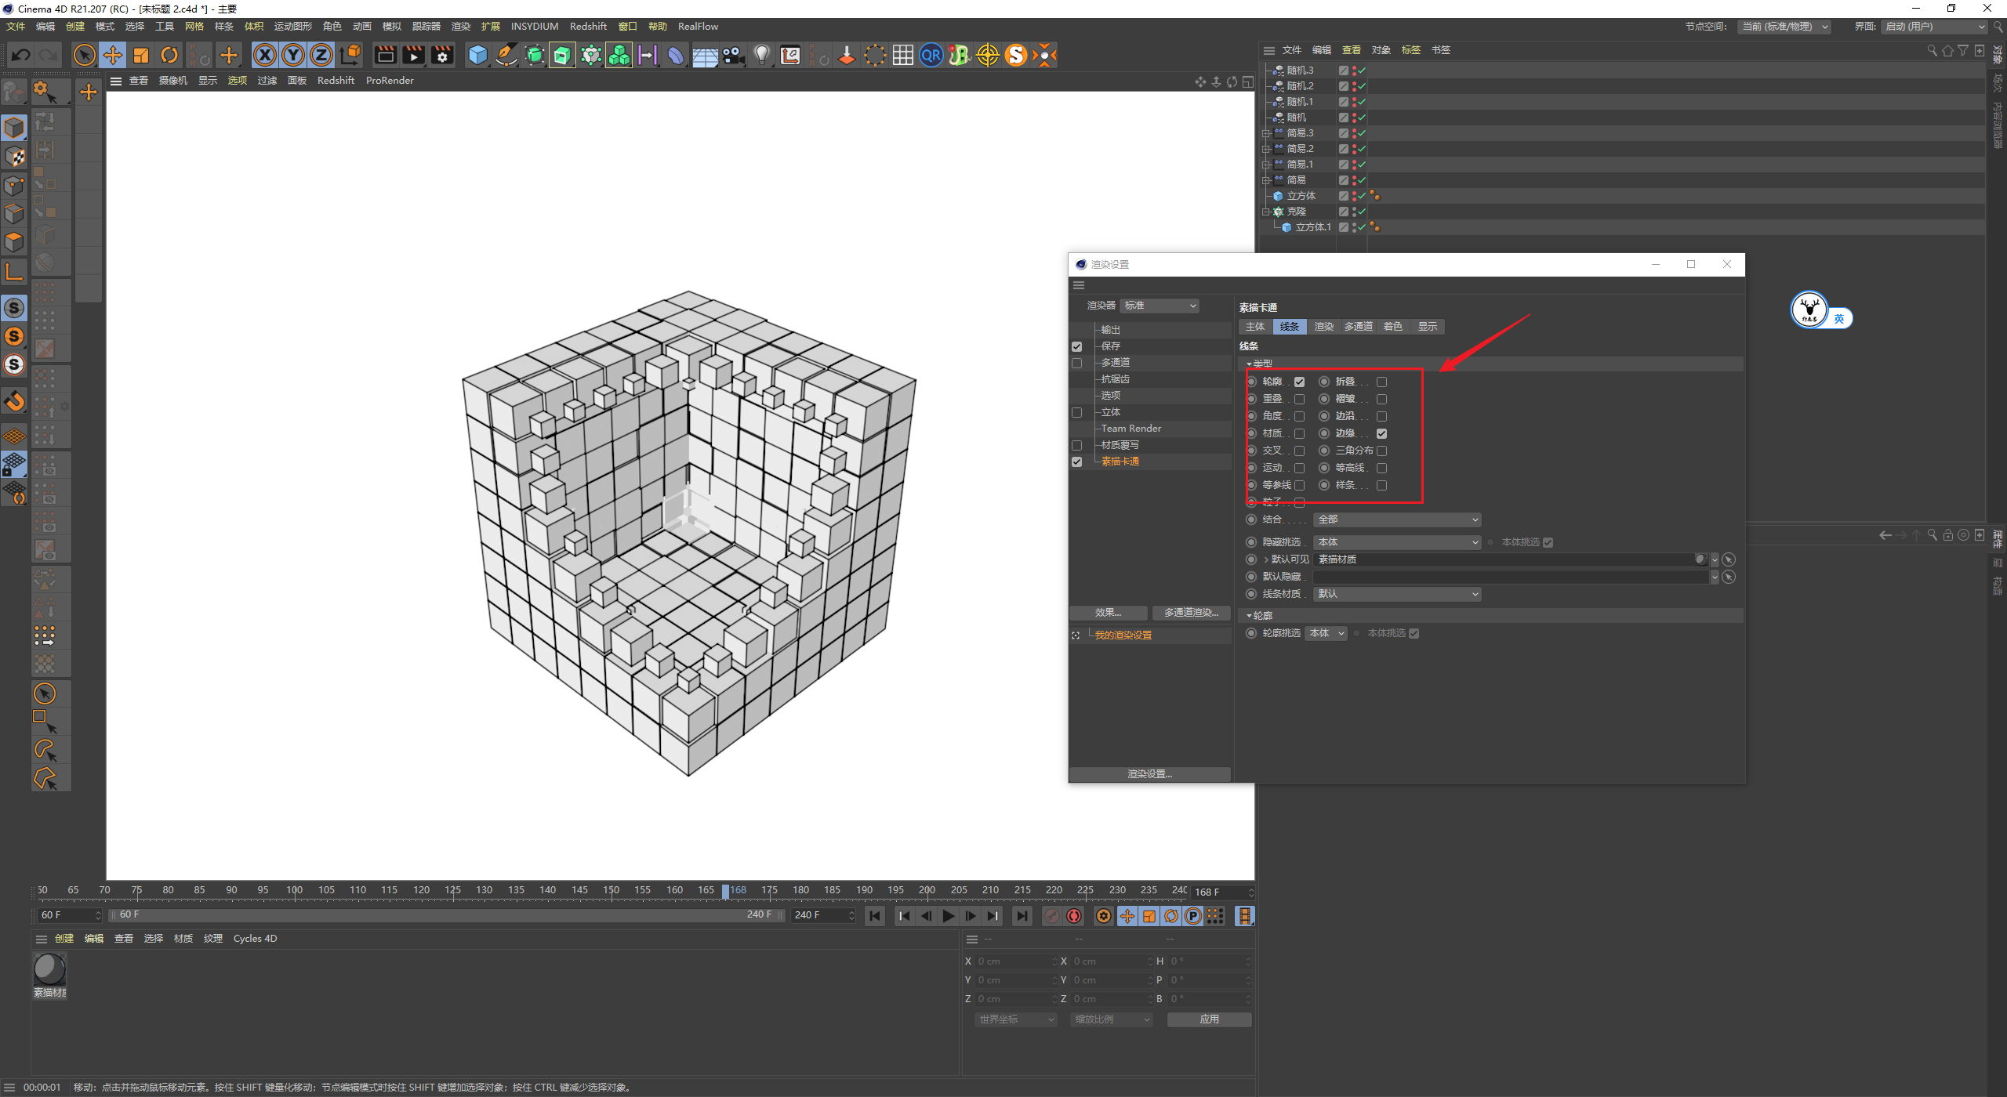Select the Rotate tool icon
Viewport: 2007px width, 1097px height.
click(169, 55)
